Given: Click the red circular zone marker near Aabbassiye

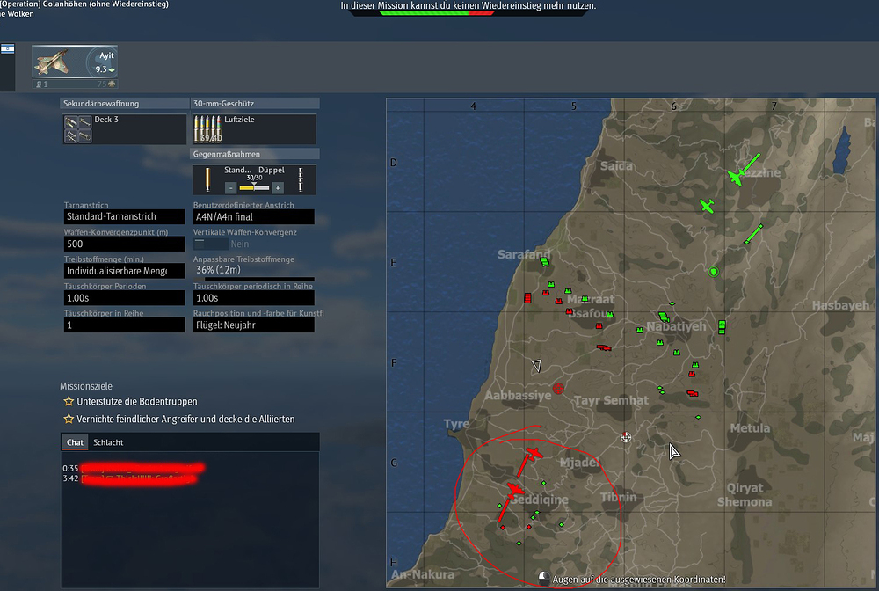Looking at the screenshot, I should pos(558,388).
